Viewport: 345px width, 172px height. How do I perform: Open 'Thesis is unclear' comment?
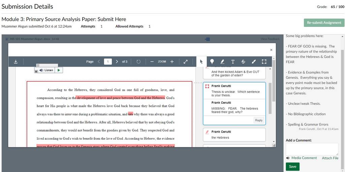234,91
